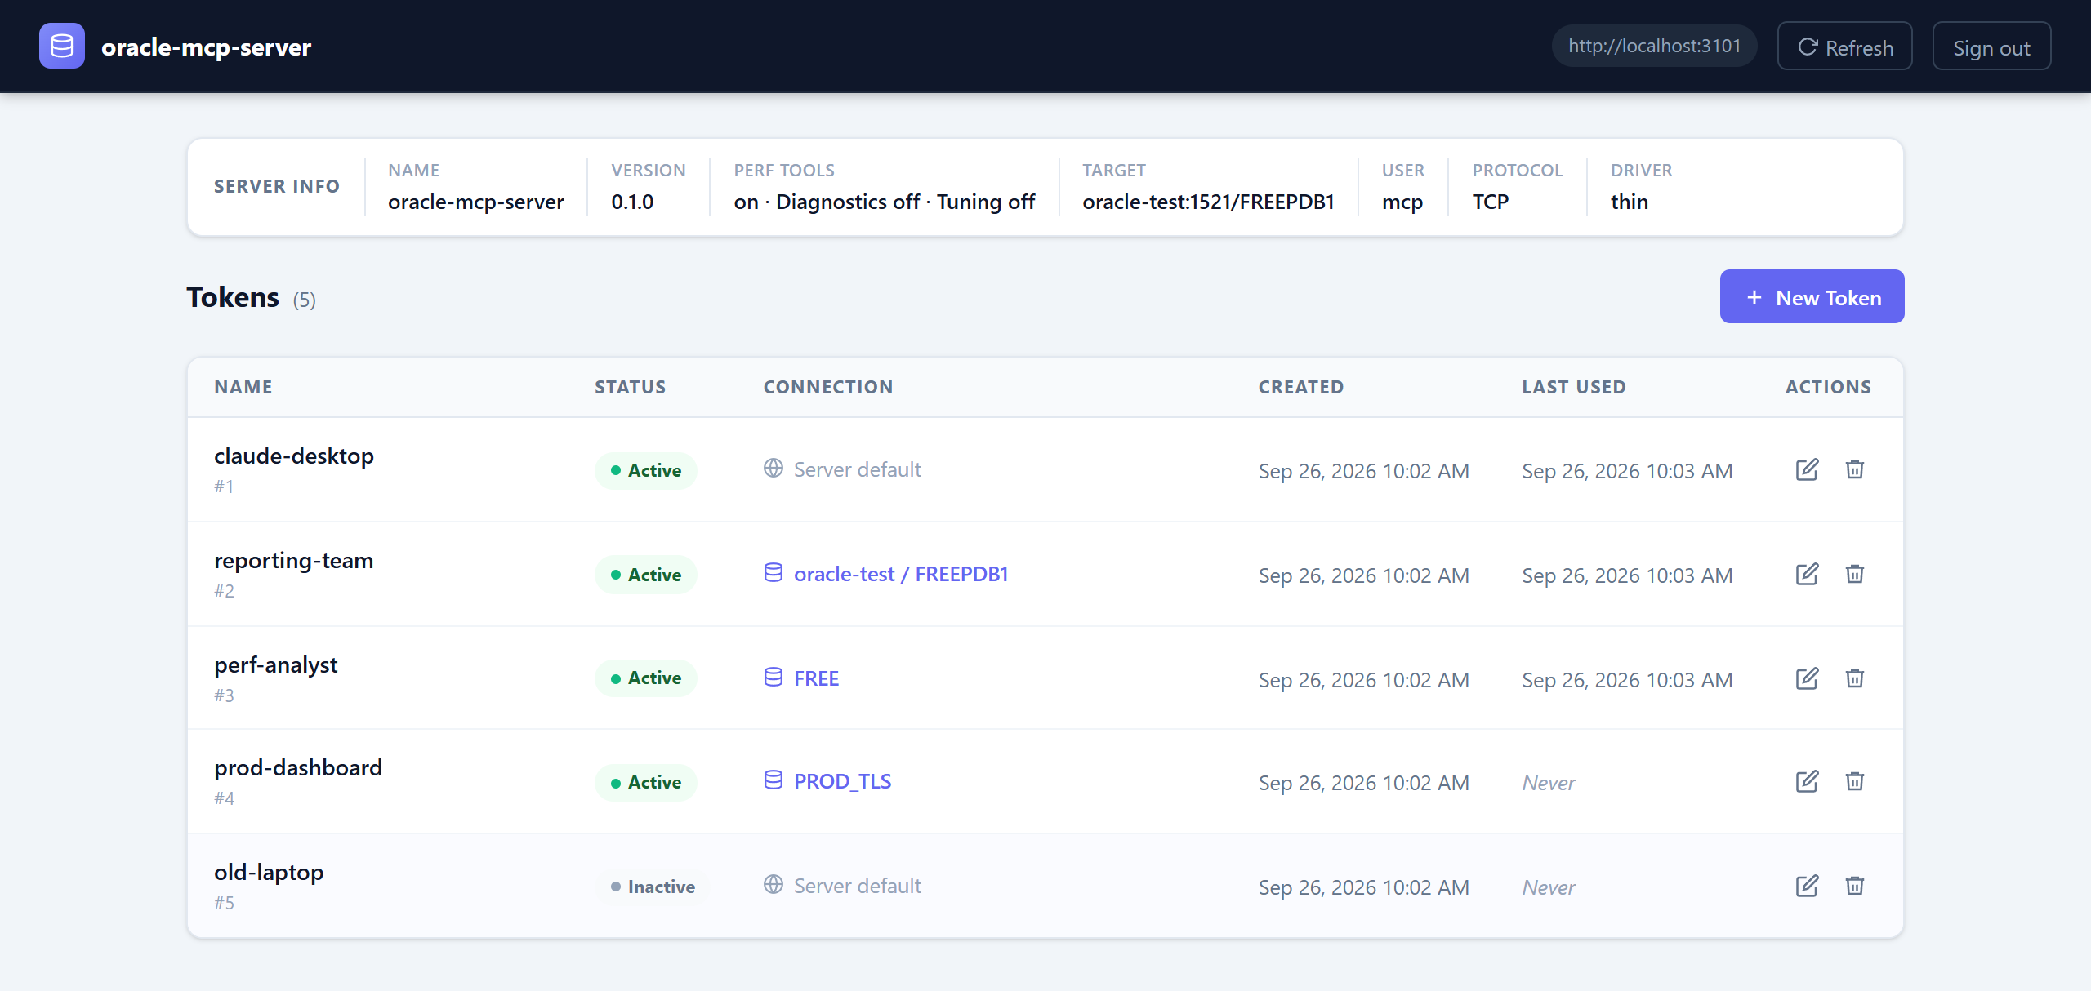Edit the old-laptop token

(1807, 886)
